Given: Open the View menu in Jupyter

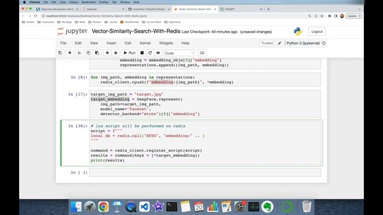Looking at the screenshot, I should (94, 43).
